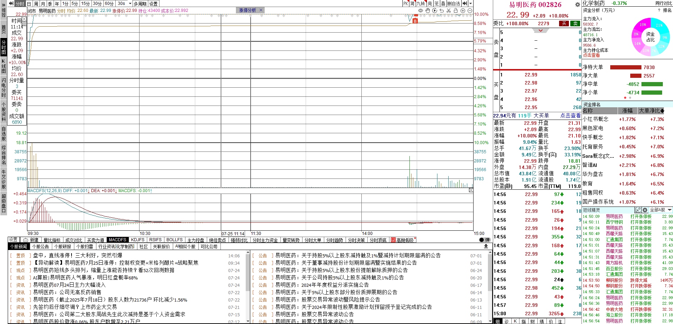Open the 行业资讯 news tab

(x=116, y=247)
